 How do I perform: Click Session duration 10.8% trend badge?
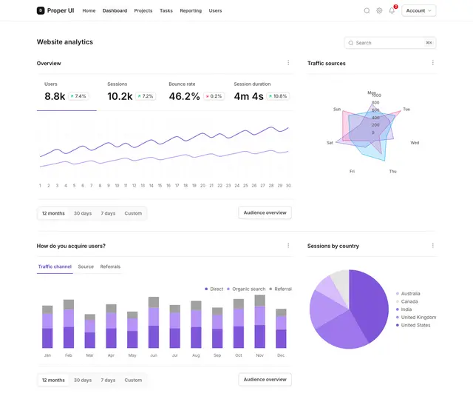point(278,96)
